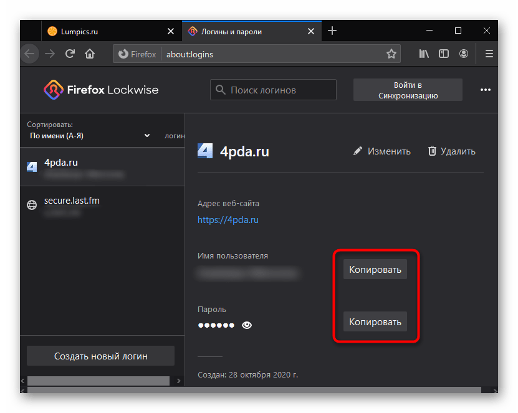Select the Логины и пароли tab
The image size is (518, 413).
[x=252, y=31]
